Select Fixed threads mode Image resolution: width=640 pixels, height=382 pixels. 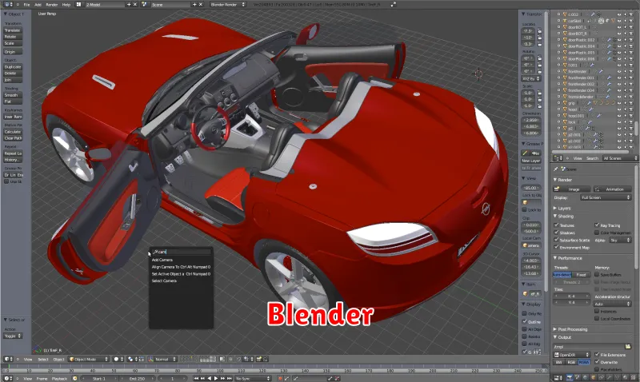click(582, 275)
